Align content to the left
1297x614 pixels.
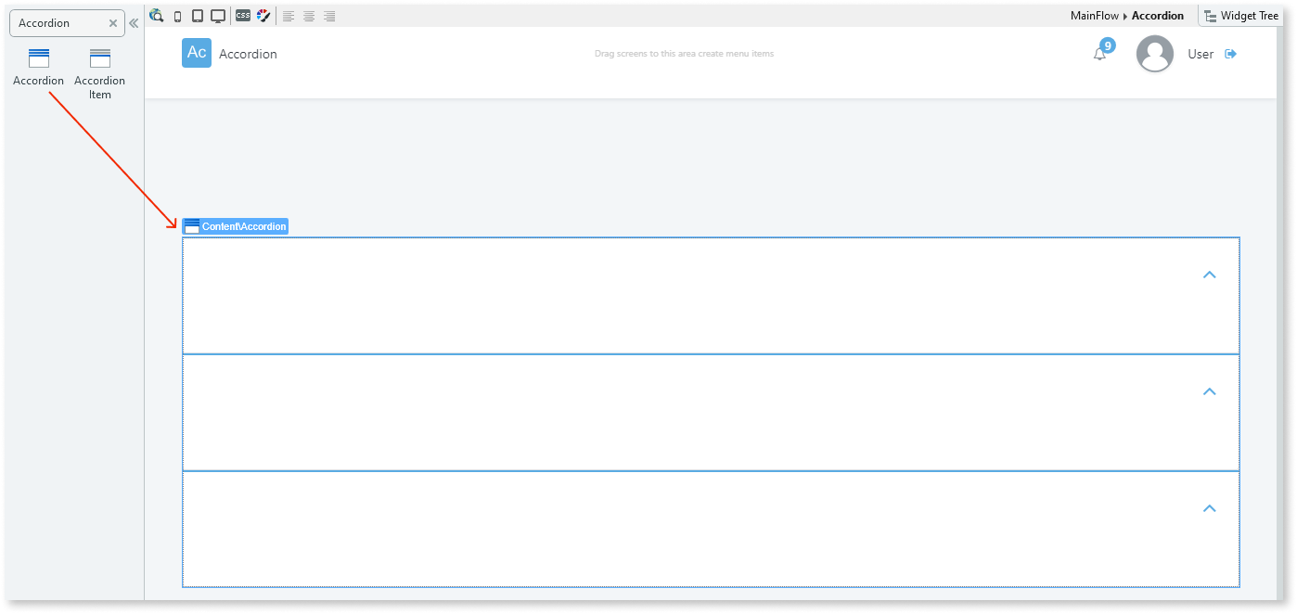[x=289, y=17]
